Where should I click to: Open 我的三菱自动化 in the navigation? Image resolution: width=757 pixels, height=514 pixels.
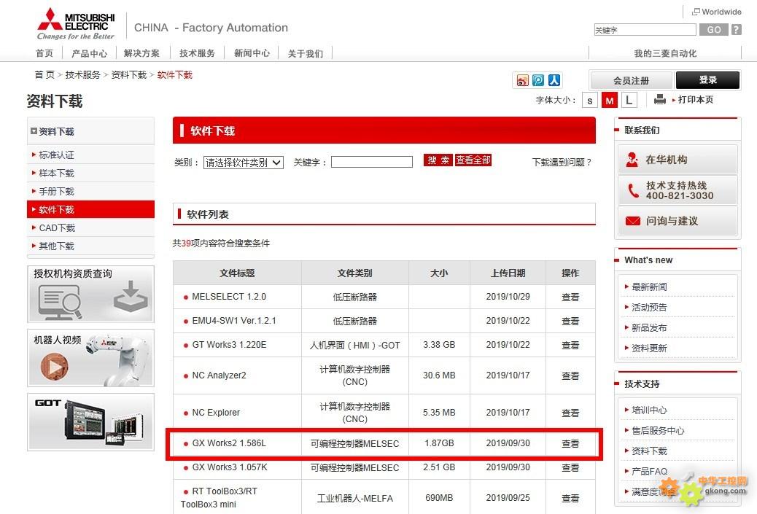coord(665,53)
